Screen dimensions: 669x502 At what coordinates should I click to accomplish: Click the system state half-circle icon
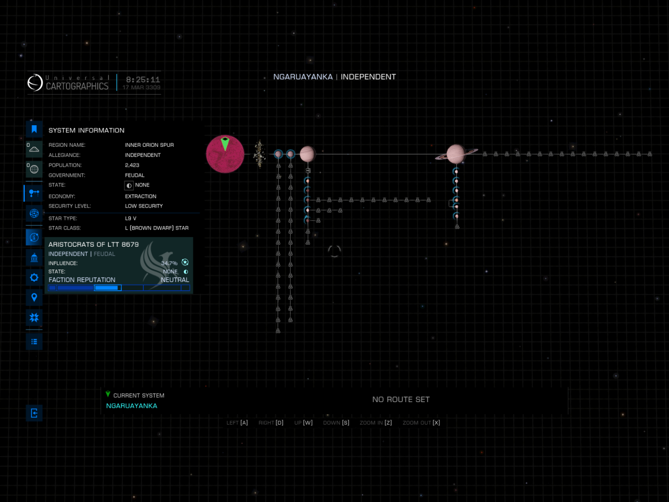[129, 186]
